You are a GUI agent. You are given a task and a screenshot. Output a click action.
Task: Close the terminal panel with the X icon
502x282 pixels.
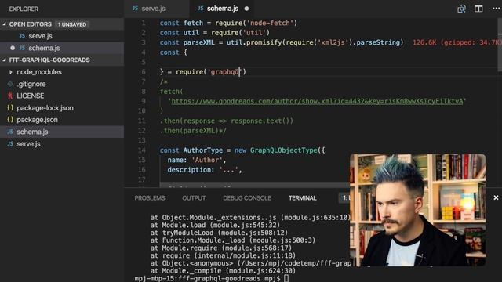(x=496, y=197)
